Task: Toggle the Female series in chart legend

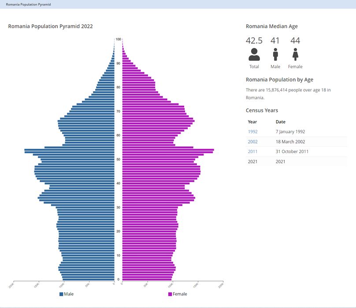Action: point(180,294)
